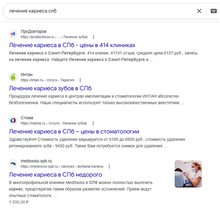The height and width of the screenshot is (210, 220).
Task: Open result Лечение кариеса в СПб недорого
Action: (55, 175)
